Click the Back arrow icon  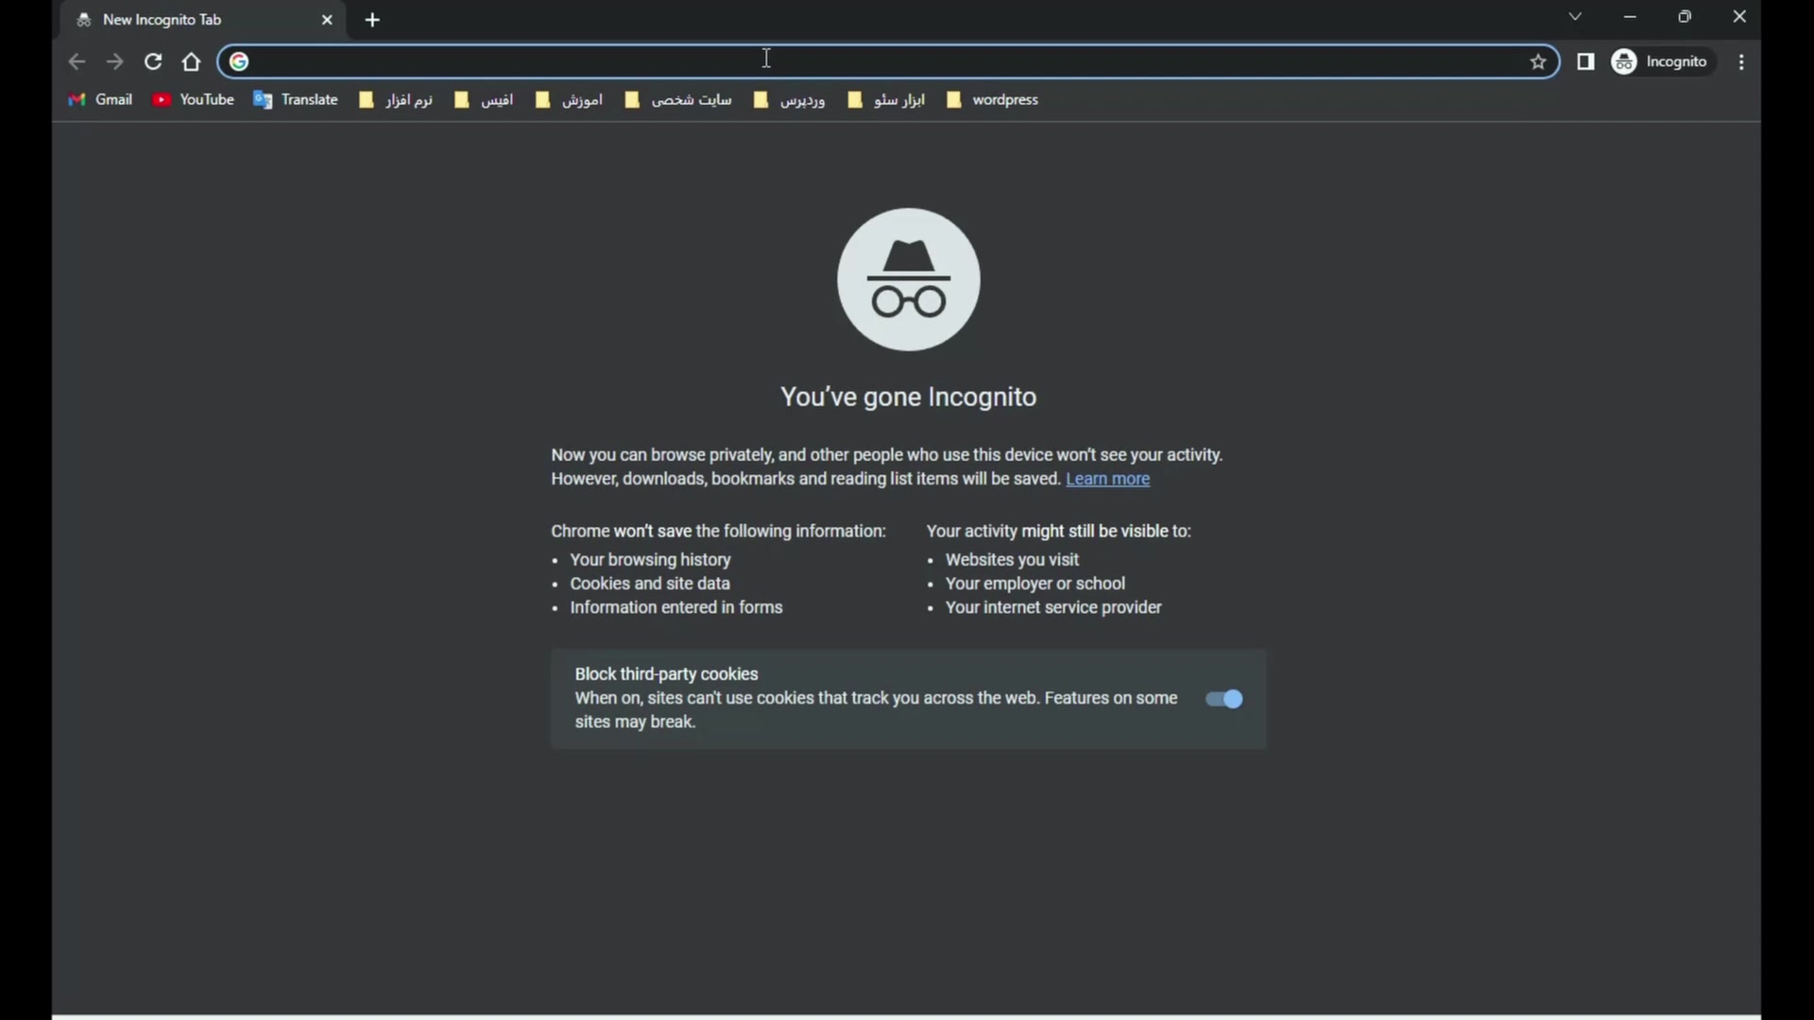point(77,62)
